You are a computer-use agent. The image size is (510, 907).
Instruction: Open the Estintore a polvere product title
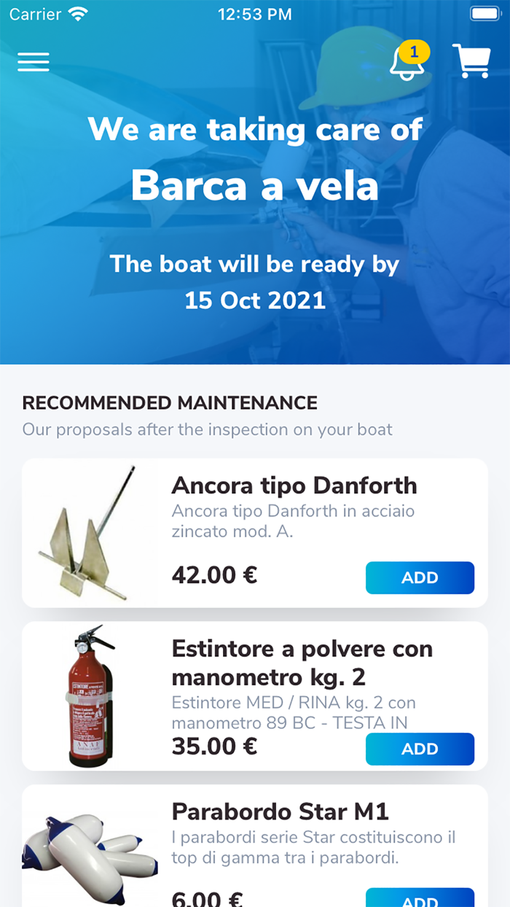coord(302,663)
